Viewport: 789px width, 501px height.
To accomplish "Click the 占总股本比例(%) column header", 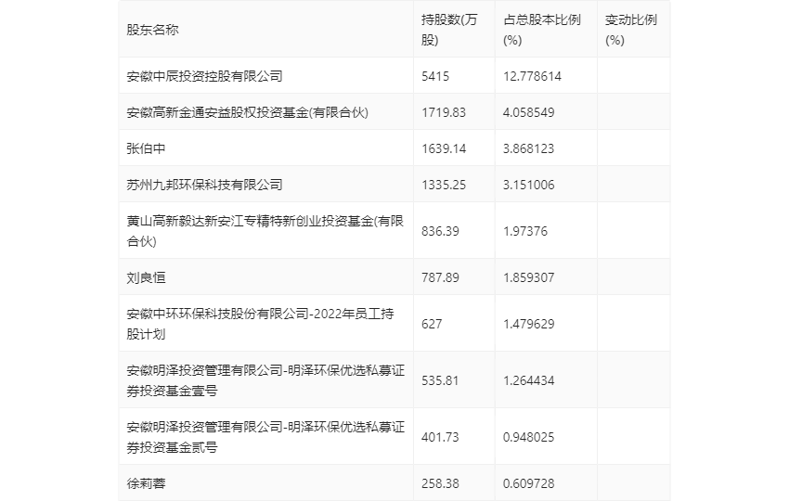I will pyautogui.click(x=542, y=30).
